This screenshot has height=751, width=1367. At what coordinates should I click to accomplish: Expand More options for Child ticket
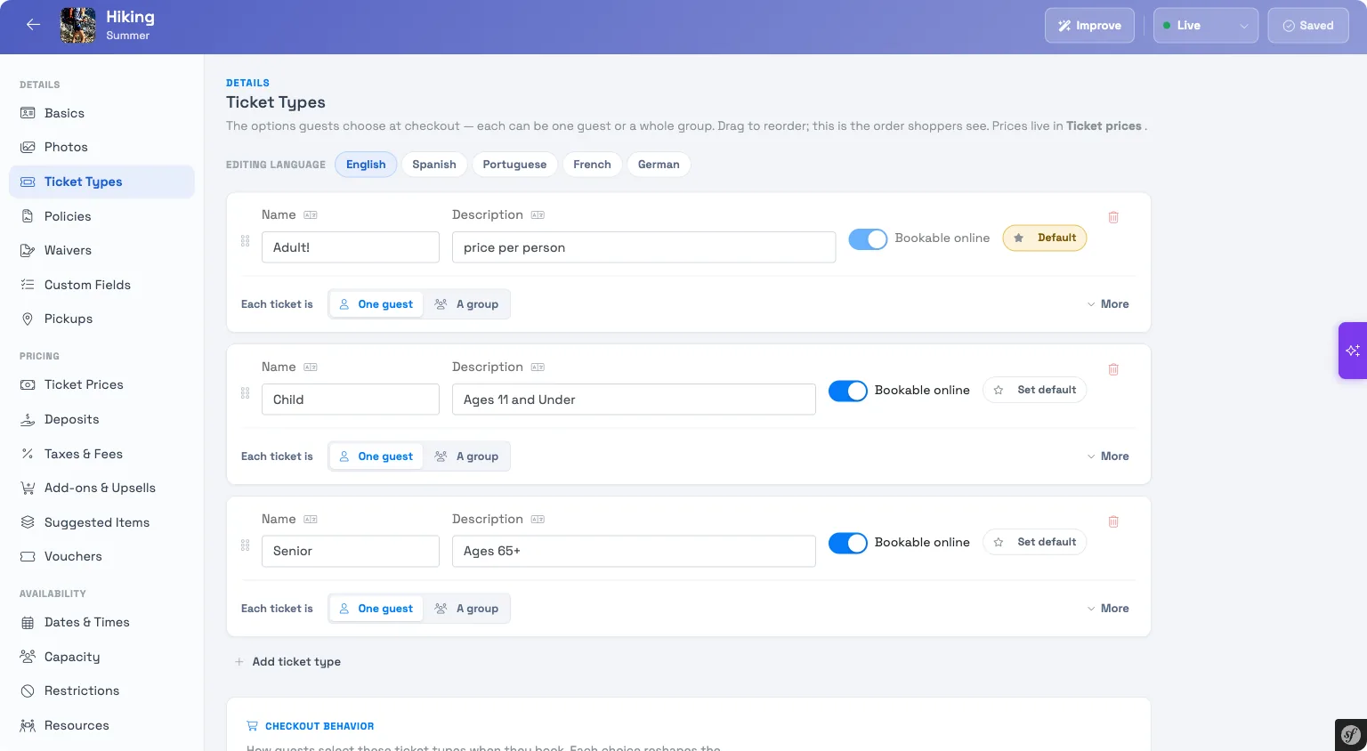1108,456
